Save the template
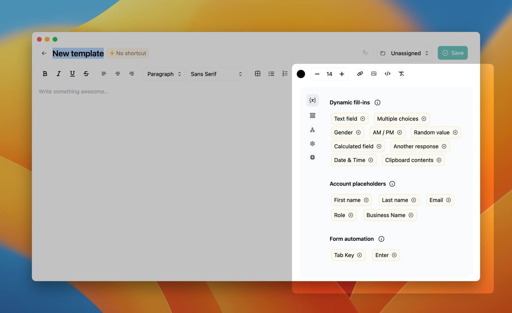Image resolution: width=512 pixels, height=313 pixels. click(452, 53)
